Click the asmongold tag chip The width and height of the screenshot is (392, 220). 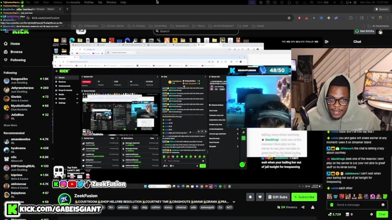207,207
